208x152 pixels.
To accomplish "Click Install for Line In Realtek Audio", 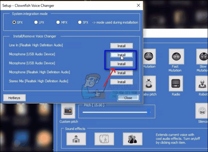I will point(121,46).
